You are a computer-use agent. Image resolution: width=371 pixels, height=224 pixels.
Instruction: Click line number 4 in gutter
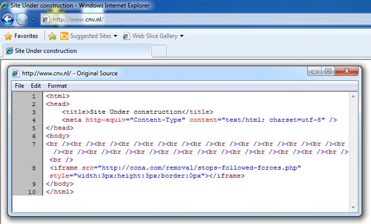point(34,121)
